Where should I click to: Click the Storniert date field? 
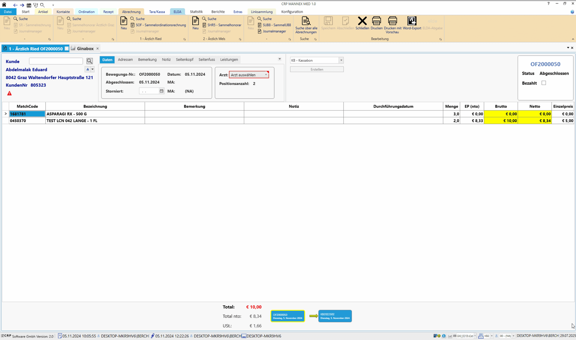point(149,91)
